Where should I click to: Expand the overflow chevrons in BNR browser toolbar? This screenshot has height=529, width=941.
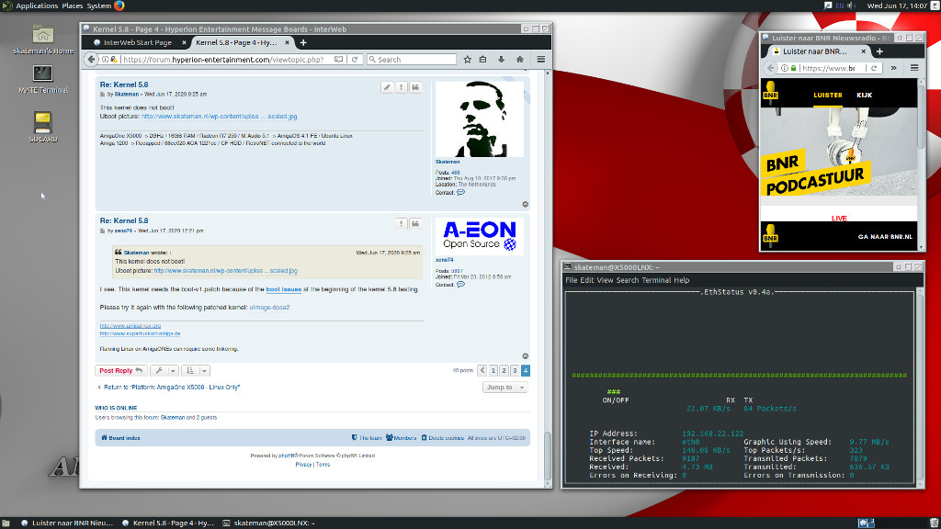(893, 68)
